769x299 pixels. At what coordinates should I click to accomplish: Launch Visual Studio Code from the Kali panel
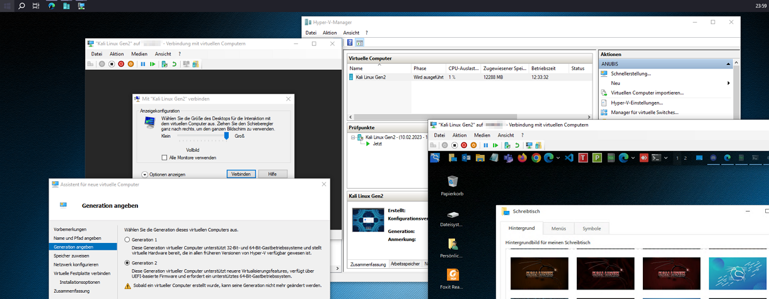coord(569,158)
